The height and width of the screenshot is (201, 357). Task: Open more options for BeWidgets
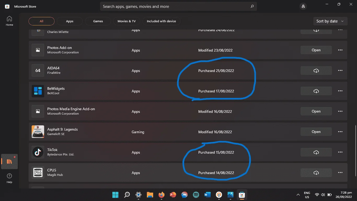340,91
